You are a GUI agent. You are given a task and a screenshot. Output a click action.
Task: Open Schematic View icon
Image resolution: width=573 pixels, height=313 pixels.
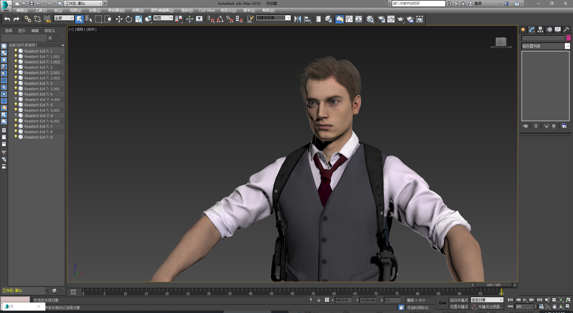click(x=359, y=19)
